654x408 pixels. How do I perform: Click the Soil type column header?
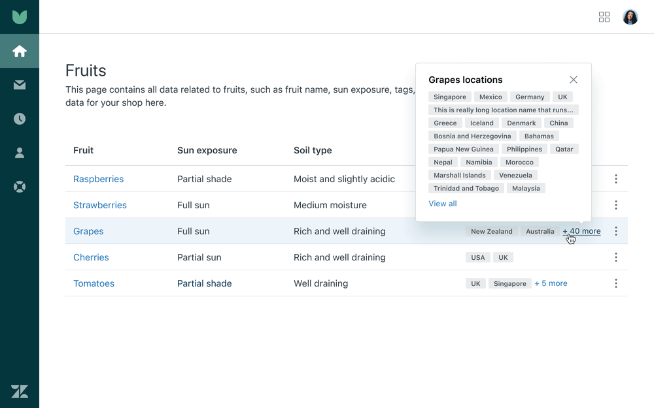313,150
